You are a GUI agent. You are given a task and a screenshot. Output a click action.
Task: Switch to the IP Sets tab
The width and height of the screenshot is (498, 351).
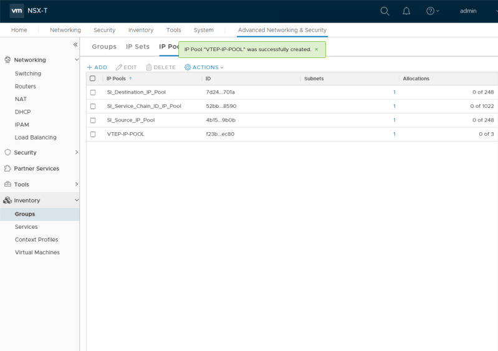click(x=138, y=47)
